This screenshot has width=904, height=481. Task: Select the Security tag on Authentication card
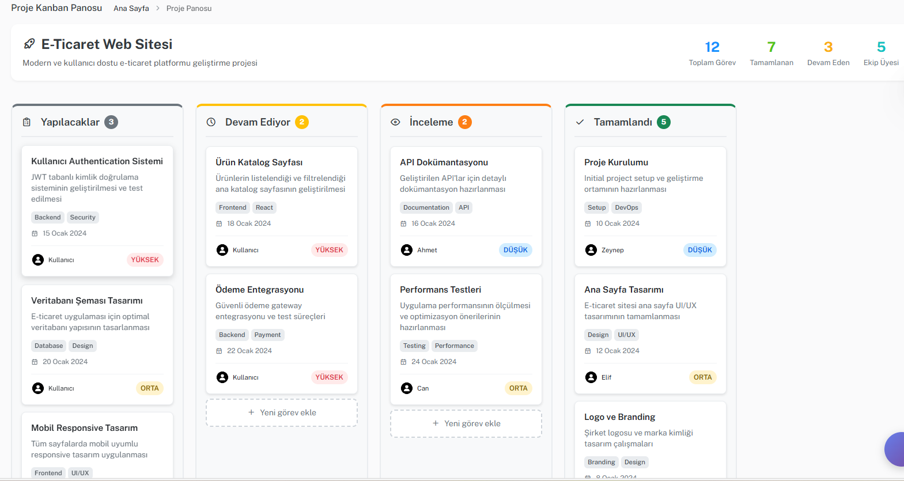tap(82, 217)
